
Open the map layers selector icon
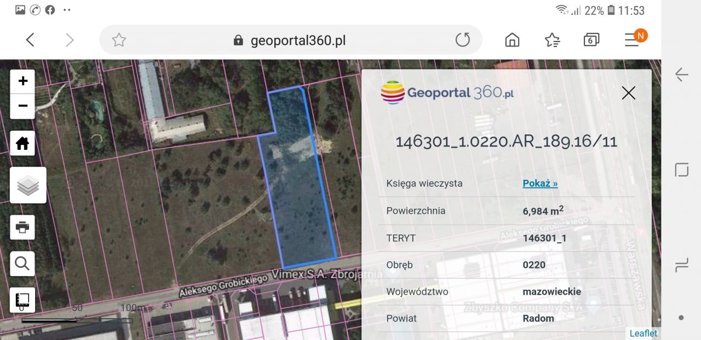pos(27,185)
